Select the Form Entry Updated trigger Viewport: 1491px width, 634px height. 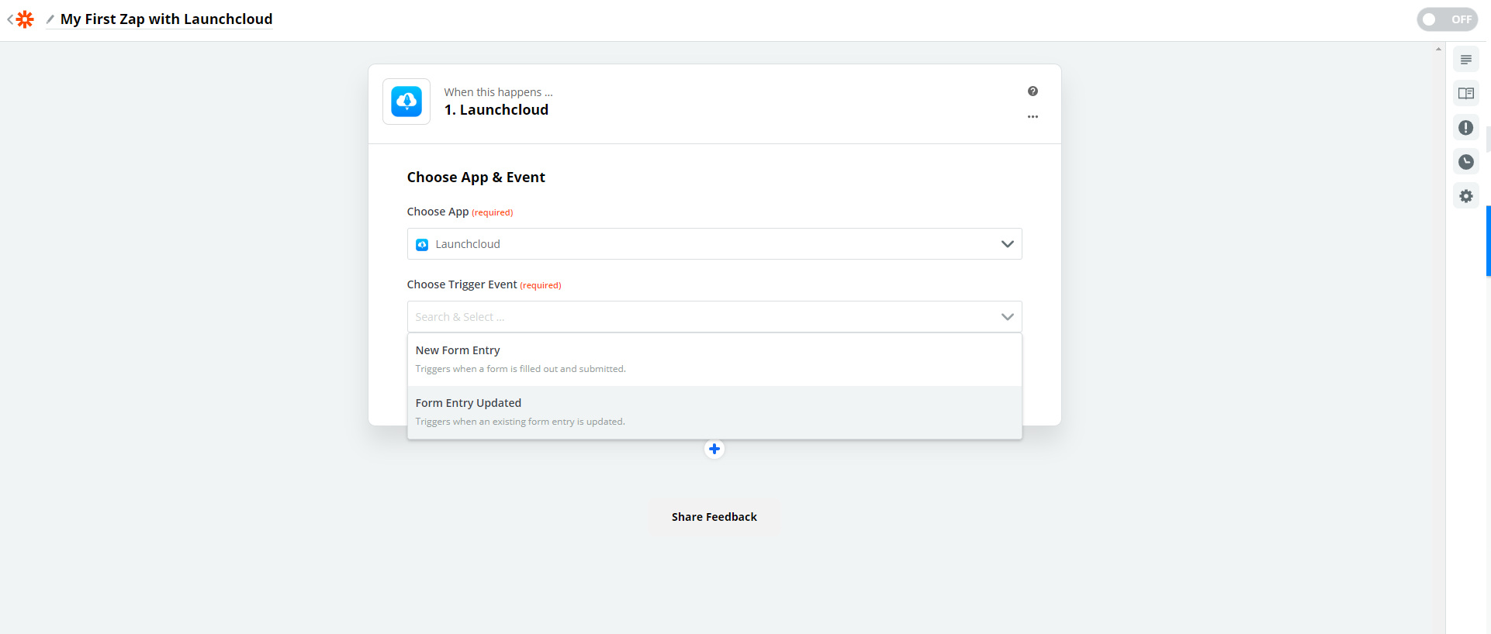coord(714,412)
